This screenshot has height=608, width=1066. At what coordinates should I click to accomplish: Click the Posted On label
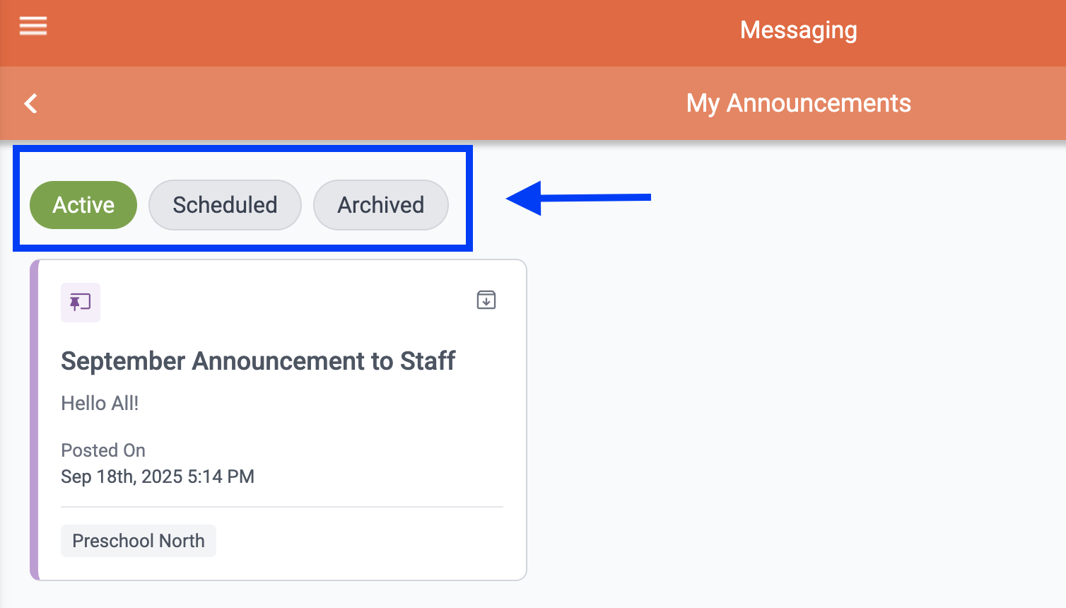103,450
